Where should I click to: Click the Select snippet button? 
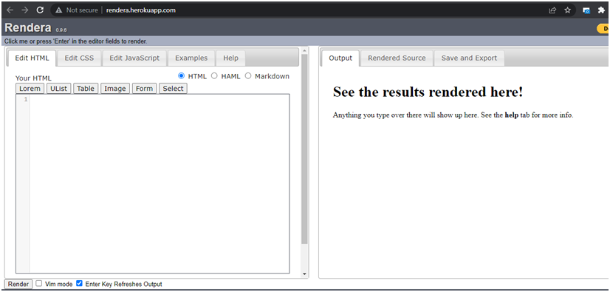tap(173, 89)
